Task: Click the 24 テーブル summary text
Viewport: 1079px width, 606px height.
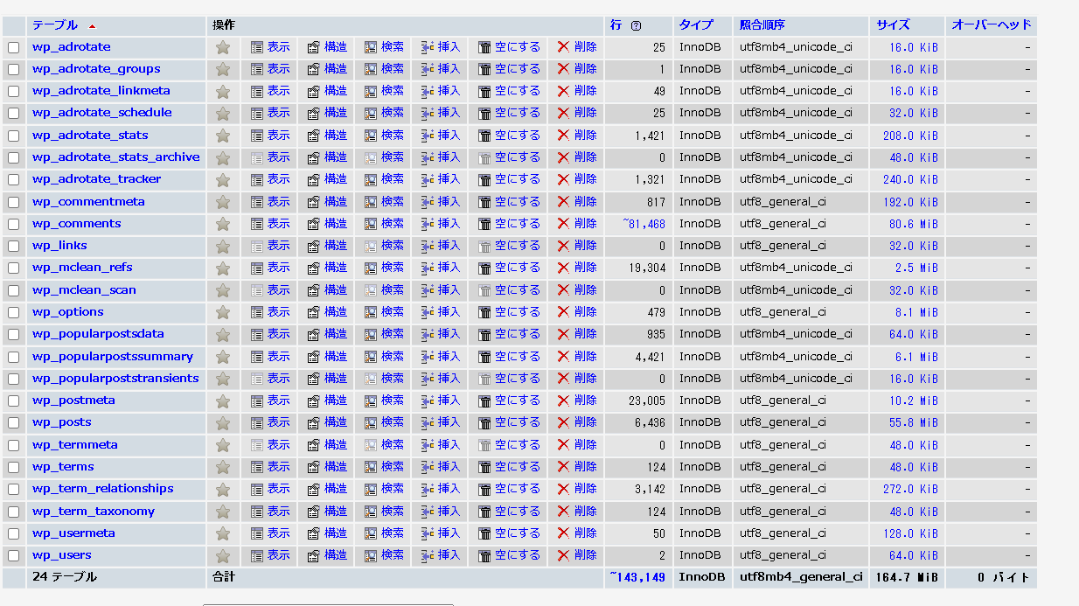Action: click(65, 577)
